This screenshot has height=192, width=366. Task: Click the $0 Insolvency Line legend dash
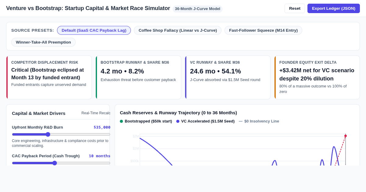(x=241, y=121)
